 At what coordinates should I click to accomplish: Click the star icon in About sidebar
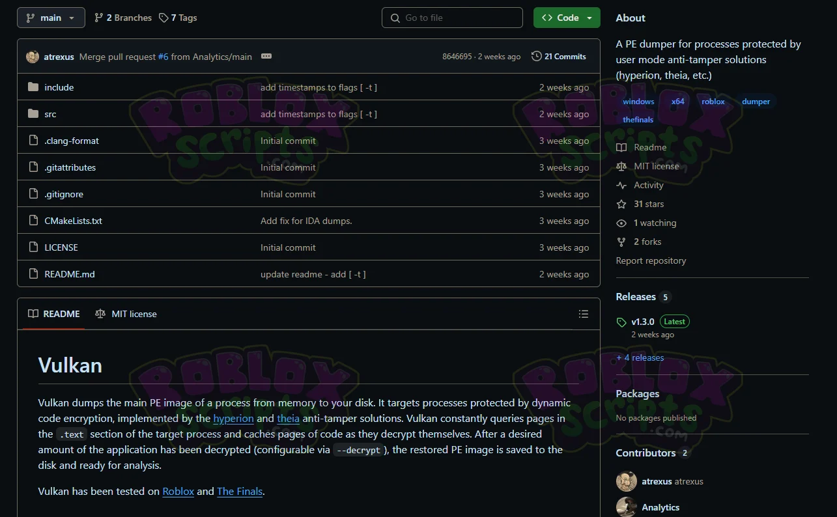(x=621, y=204)
